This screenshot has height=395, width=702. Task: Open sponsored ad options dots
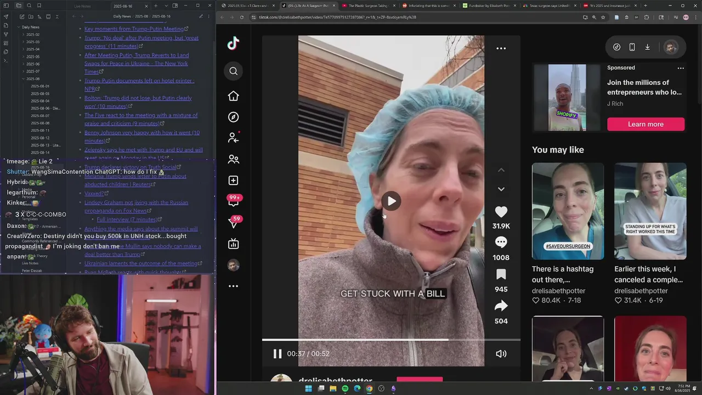point(681,68)
